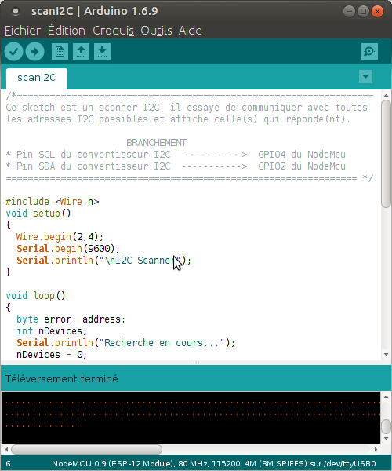Screen dimensions: 392x471
Task: Open the Serial Monitor magnifier icon
Action: 369,52
